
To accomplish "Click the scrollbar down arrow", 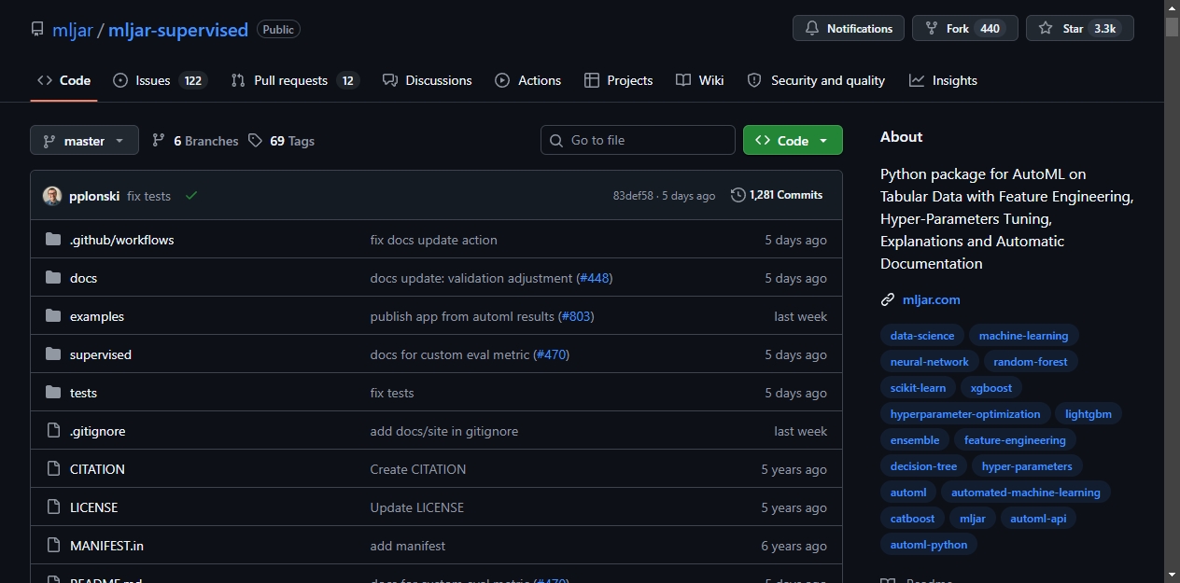I will (x=1172, y=575).
